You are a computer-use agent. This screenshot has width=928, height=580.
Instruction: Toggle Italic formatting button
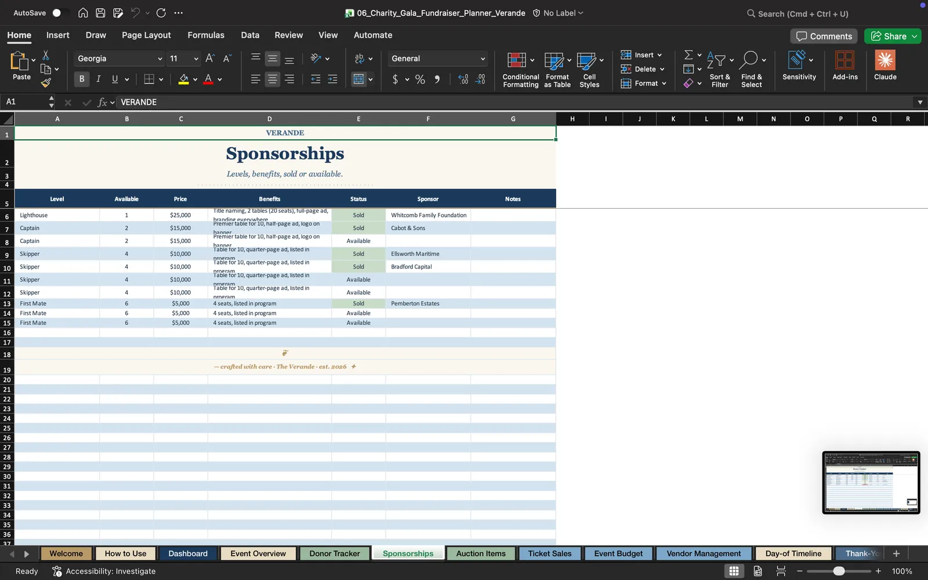99,79
